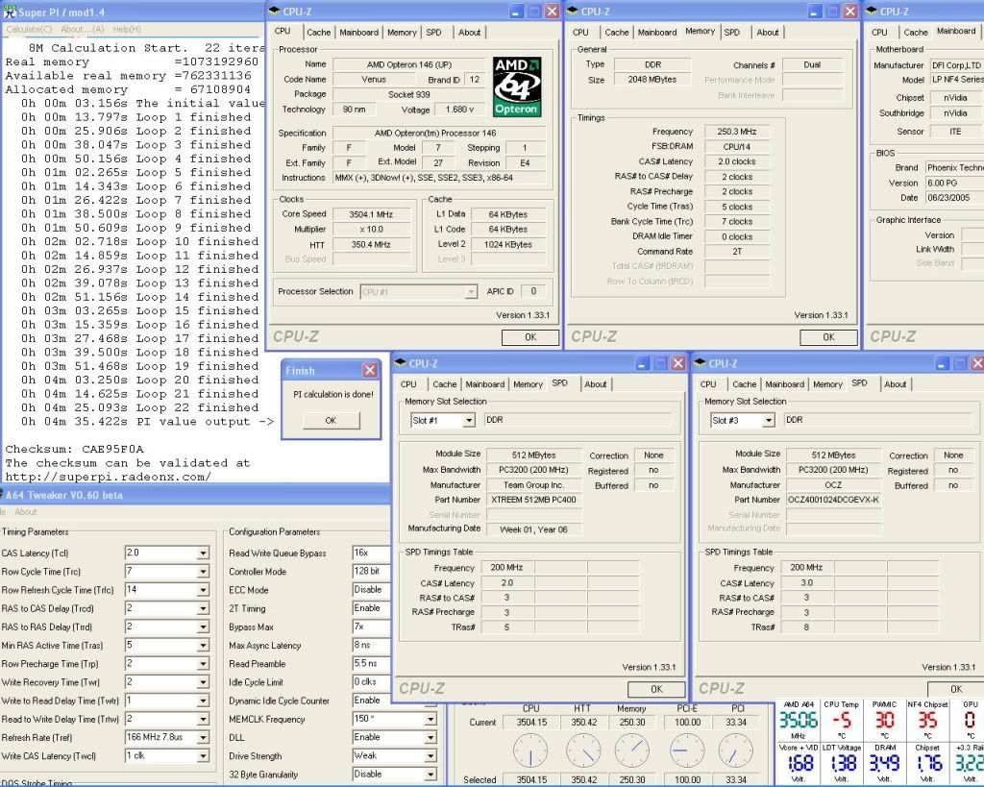Image resolution: width=984 pixels, height=787 pixels.
Task: Open the Drive Strength dropdown
Action: [430, 756]
